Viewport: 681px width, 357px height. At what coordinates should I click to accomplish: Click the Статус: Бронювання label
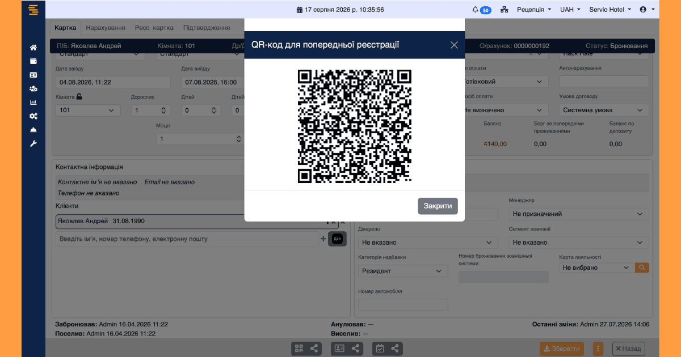(617, 45)
